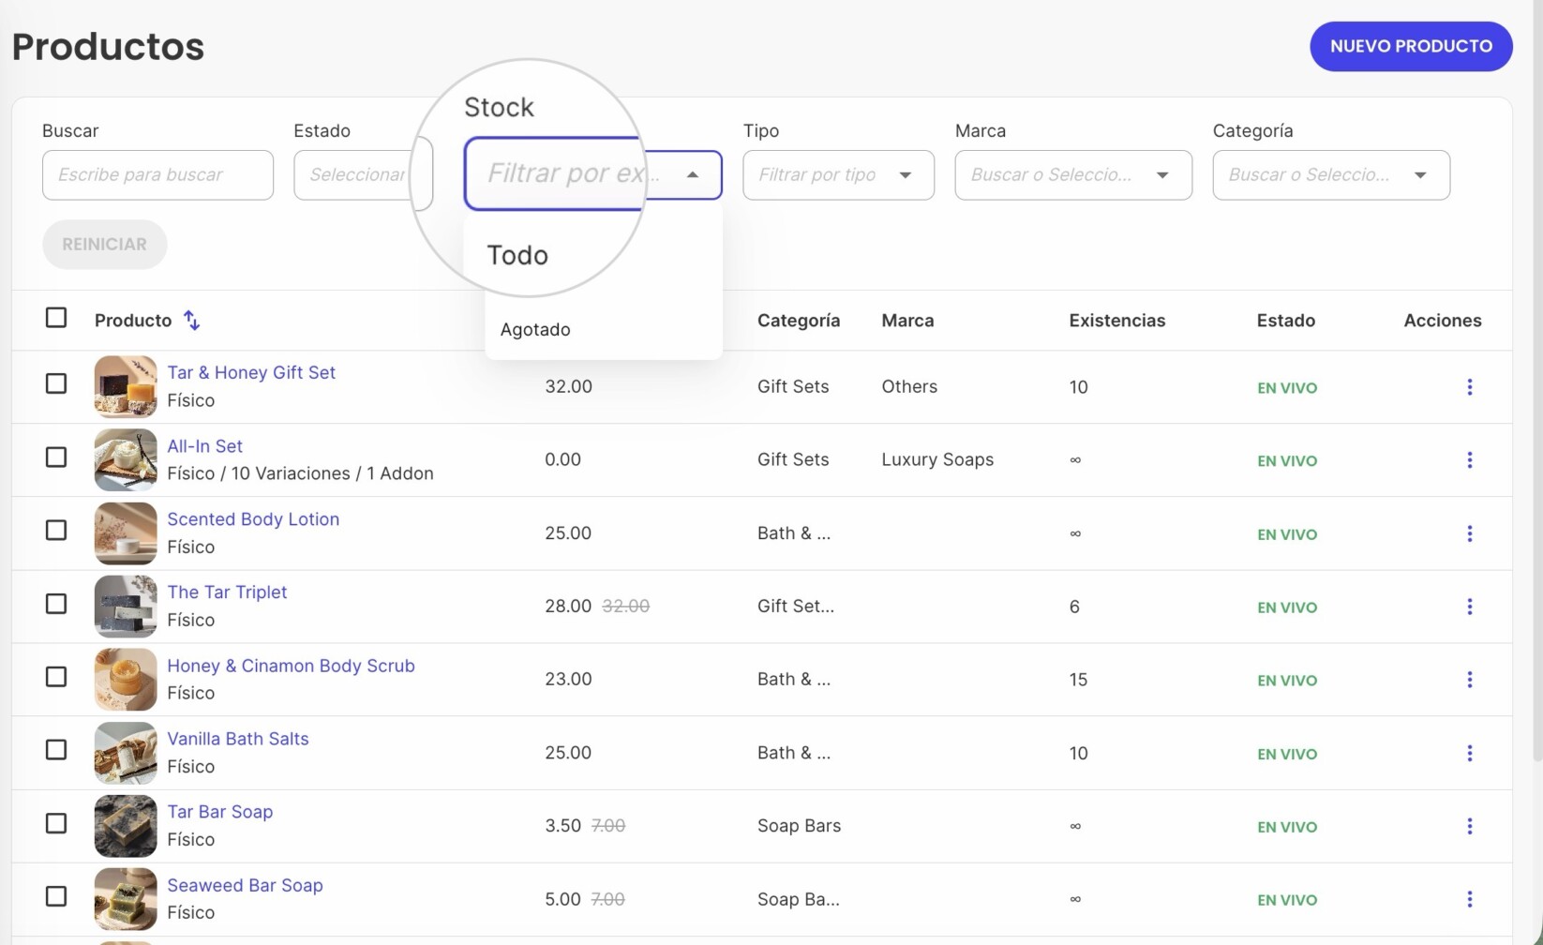Screen dimensions: 1543x945
Task: Click the Scented Body Lotion thumbnail
Action: pyautogui.click(x=126, y=532)
